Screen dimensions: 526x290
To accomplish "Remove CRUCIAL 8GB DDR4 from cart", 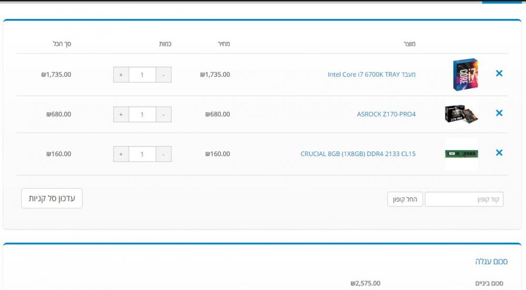I will 499,153.
